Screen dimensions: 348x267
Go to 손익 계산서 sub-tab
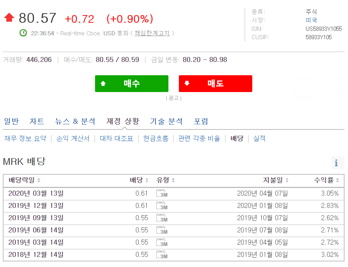pyautogui.click(x=73, y=139)
